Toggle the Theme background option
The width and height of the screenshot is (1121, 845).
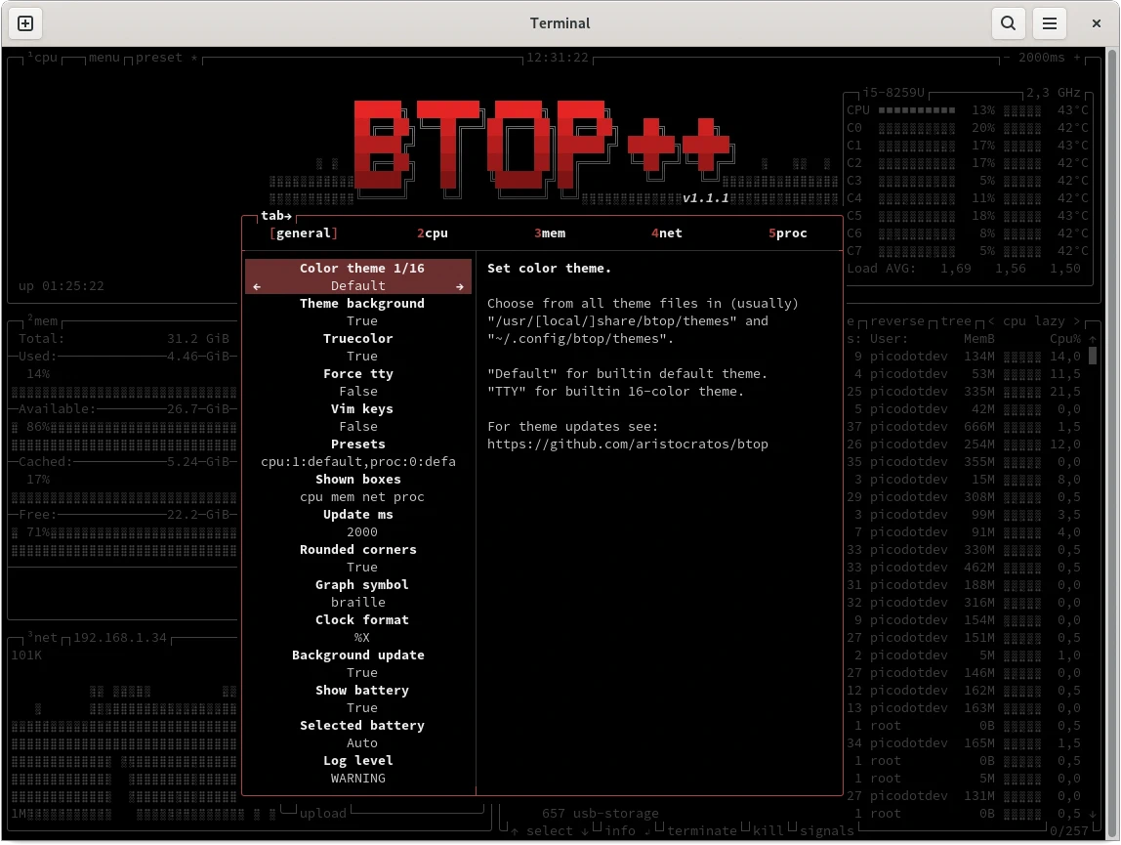coord(361,304)
